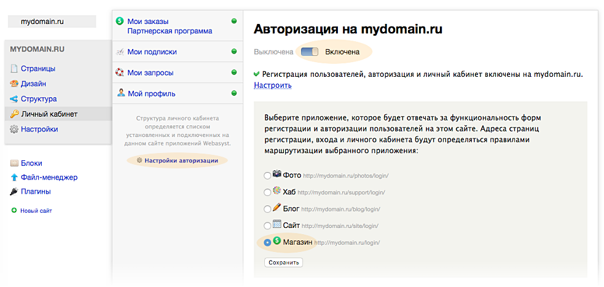This screenshot has width=604, height=287.
Task: Open Страницы in the left sidebar
Action: coord(38,69)
